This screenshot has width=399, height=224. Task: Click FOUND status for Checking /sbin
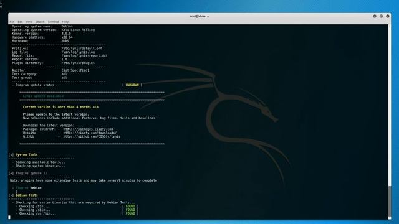pos(130,210)
